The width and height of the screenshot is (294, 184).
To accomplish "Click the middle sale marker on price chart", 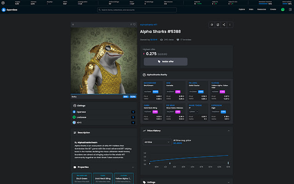I will coord(170,163).
